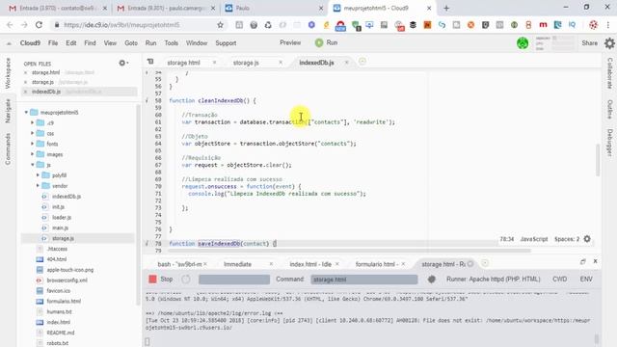
Task: Click the editor vertical scrollbar
Action: coord(598,160)
